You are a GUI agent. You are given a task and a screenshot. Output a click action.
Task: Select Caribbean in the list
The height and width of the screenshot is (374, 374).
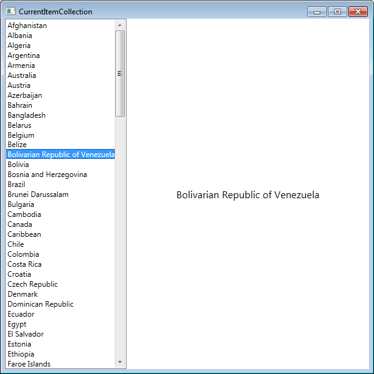click(x=60, y=234)
